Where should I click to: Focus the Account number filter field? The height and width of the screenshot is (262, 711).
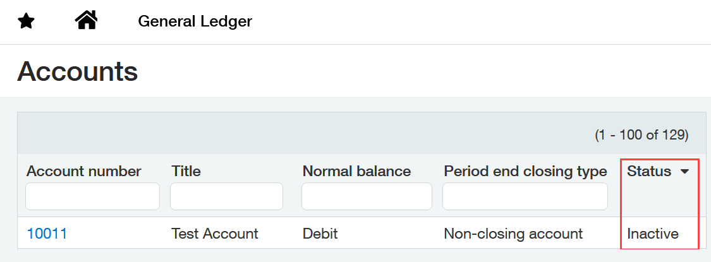(x=92, y=196)
